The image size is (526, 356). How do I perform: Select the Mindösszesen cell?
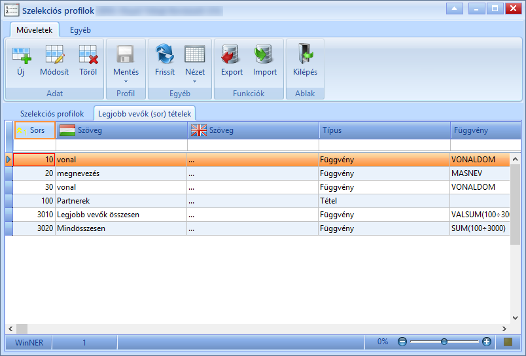[x=121, y=228]
